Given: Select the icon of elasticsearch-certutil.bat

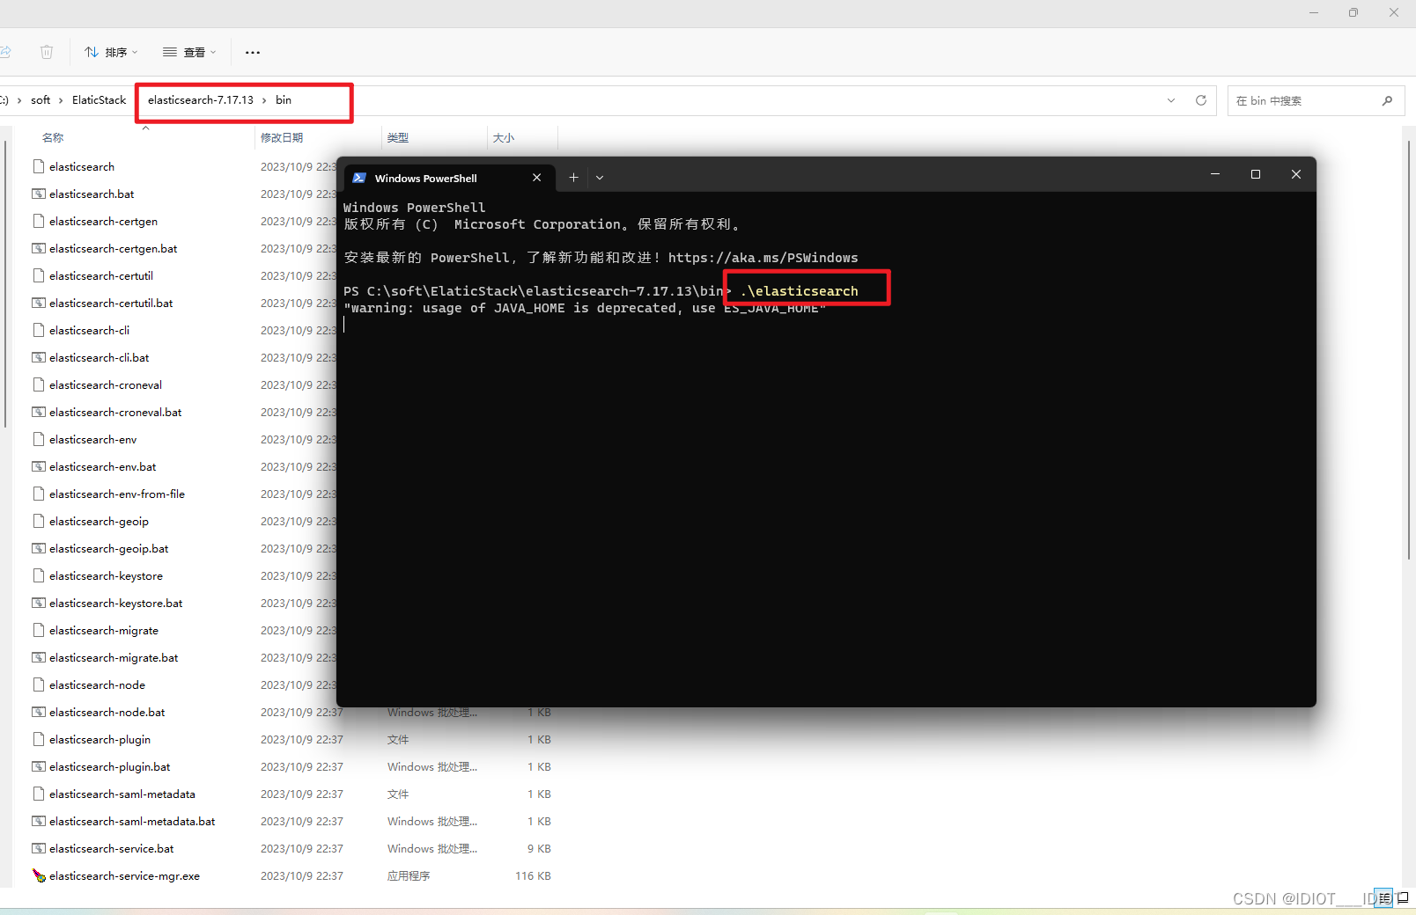Looking at the screenshot, I should click(39, 303).
